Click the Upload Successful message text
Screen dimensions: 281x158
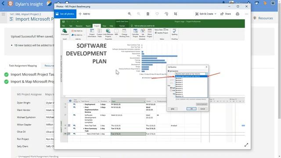32,36
